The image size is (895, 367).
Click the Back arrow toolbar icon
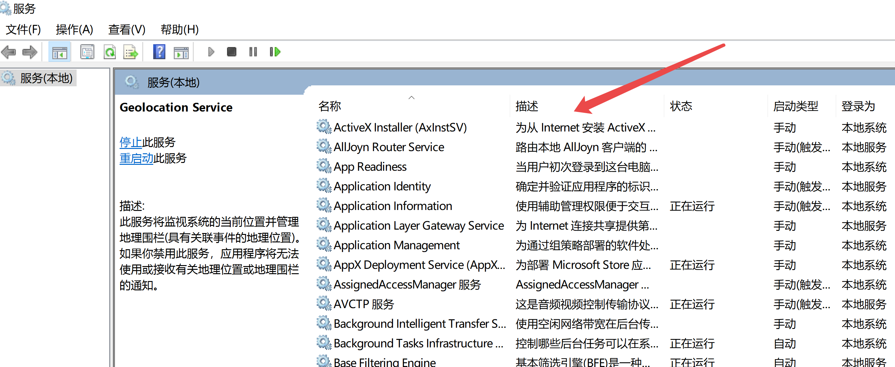tap(9, 52)
